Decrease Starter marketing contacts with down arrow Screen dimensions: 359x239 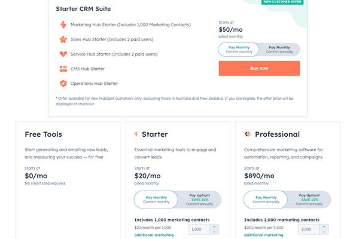[214, 232]
